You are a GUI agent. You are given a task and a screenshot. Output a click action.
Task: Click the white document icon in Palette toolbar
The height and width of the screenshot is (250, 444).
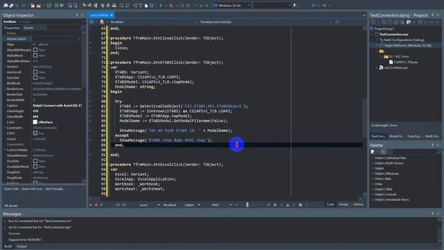coord(373,152)
